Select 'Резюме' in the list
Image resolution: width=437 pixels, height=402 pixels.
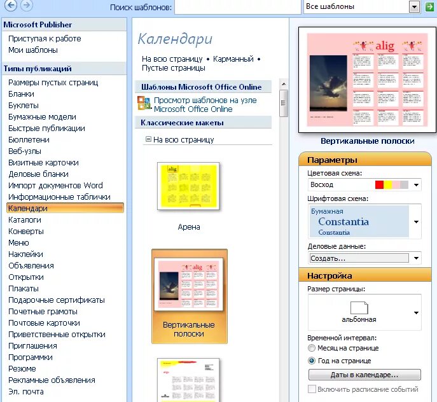tap(22, 368)
